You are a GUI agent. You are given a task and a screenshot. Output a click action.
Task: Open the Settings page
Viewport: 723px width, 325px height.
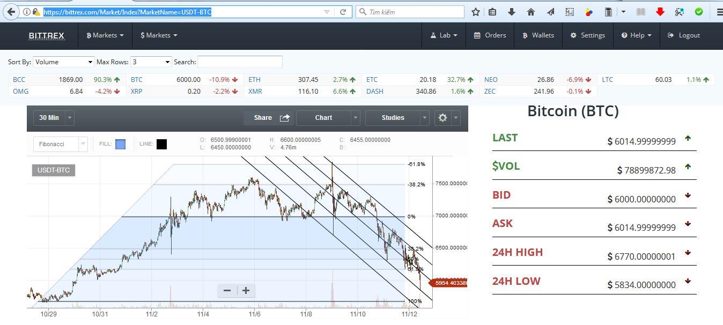[x=587, y=35]
